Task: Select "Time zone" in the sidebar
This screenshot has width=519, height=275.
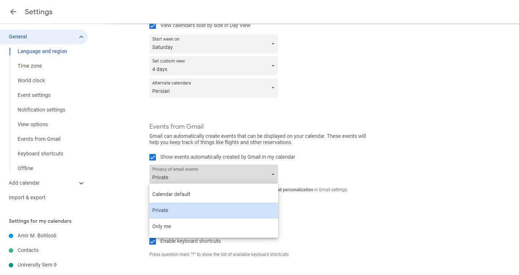Action: click(30, 66)
